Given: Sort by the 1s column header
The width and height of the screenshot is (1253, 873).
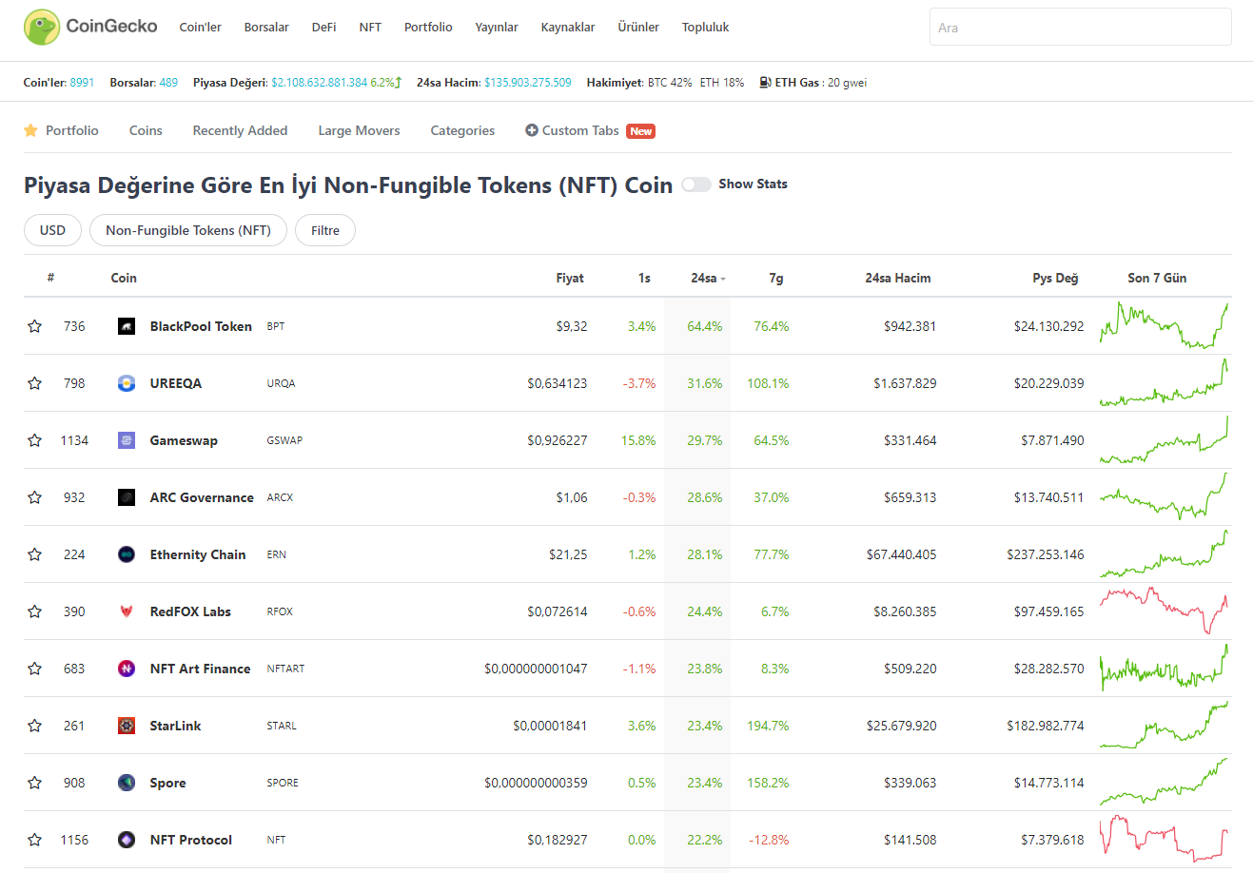Looking at the screenshot, I should 644,278.
